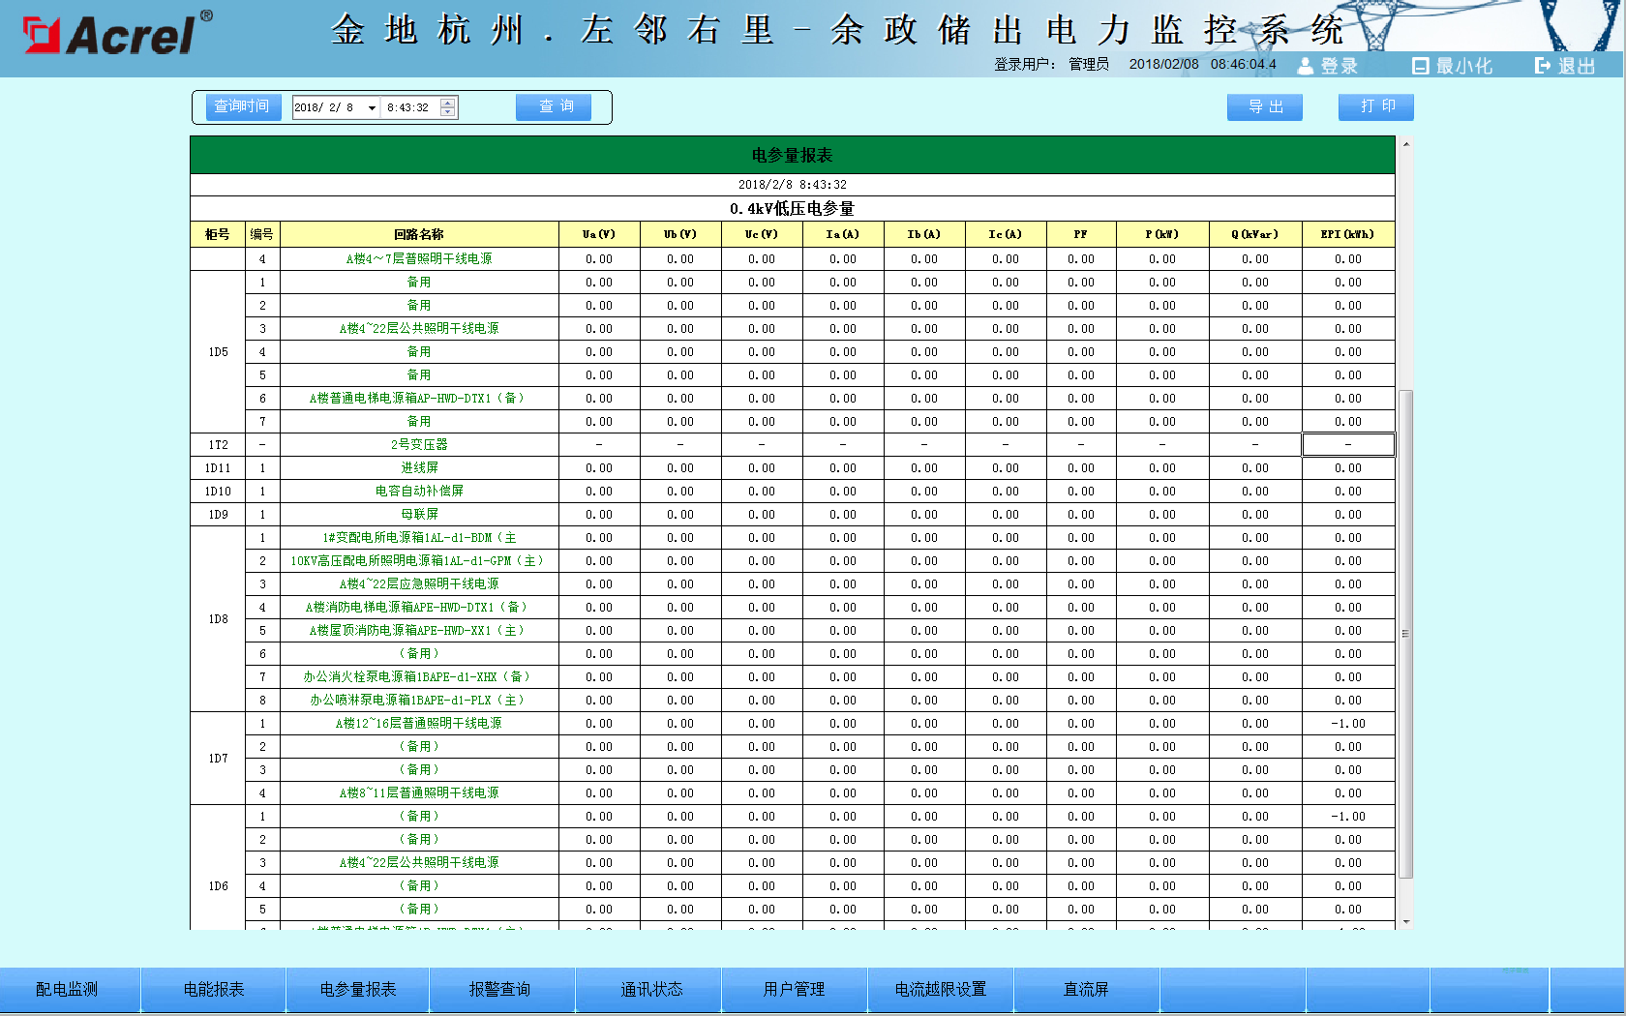This screenshot has height=1016, width=1626.
Task: Open the 电流越限设置 tab
Action: pos(940,989)
